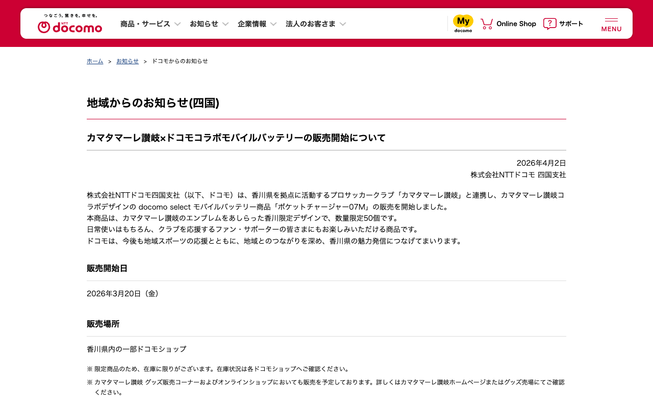Click the NTT docomo logo
653x408 pixels.
pos(70,23)
